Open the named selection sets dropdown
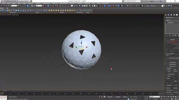This screenshot has width=179, height=100. click(x=67, y=6)
